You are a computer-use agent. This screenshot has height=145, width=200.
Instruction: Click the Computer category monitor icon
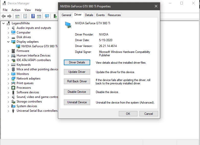(13, 32)
